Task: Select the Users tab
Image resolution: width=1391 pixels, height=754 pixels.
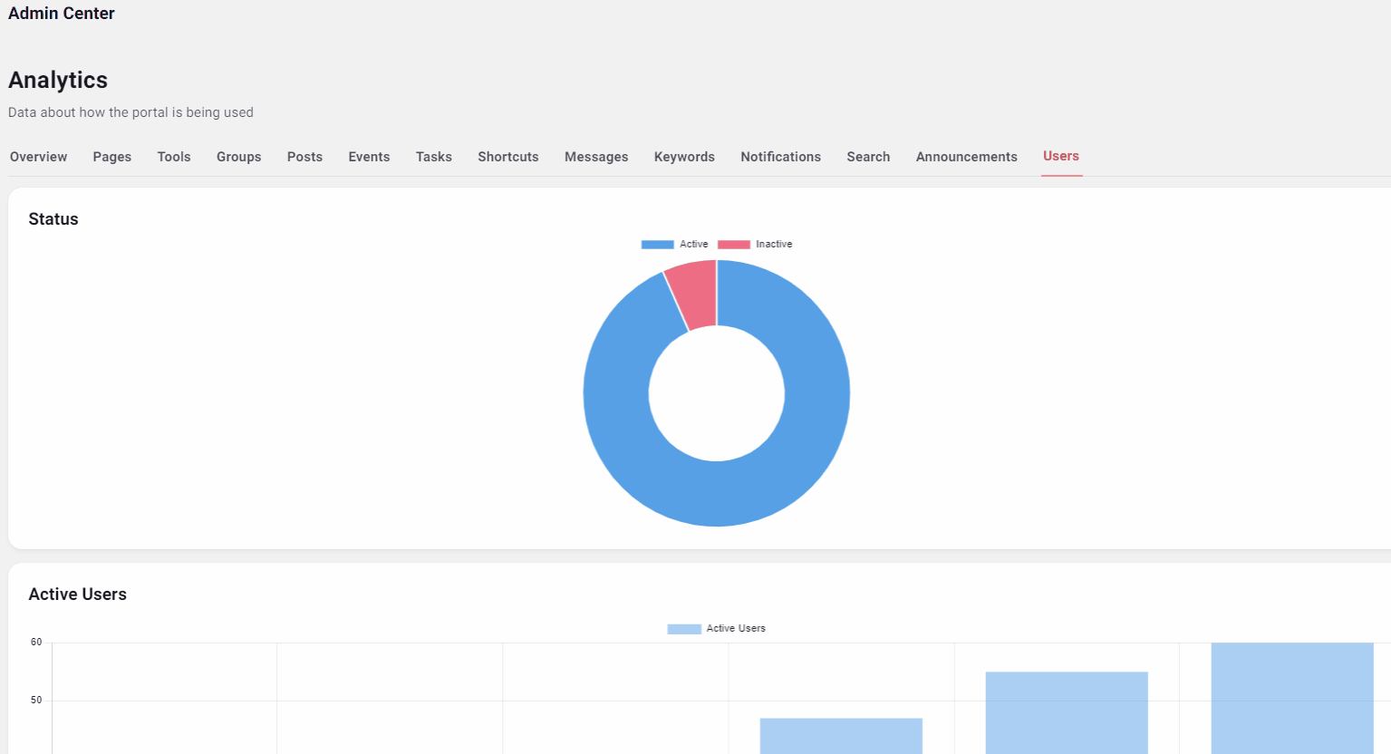Action: (1061, 156)
